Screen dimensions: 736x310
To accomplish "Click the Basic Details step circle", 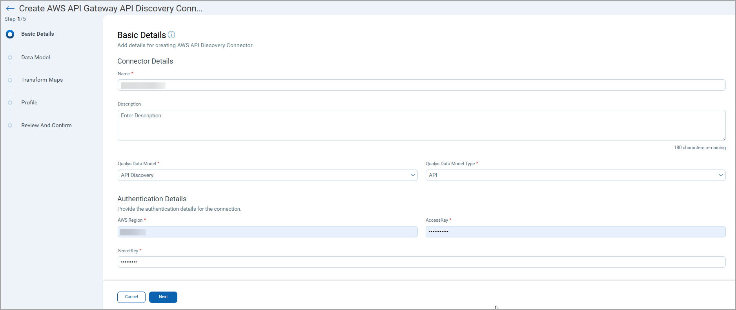I will pyautogui.click(x=10, y=34).
